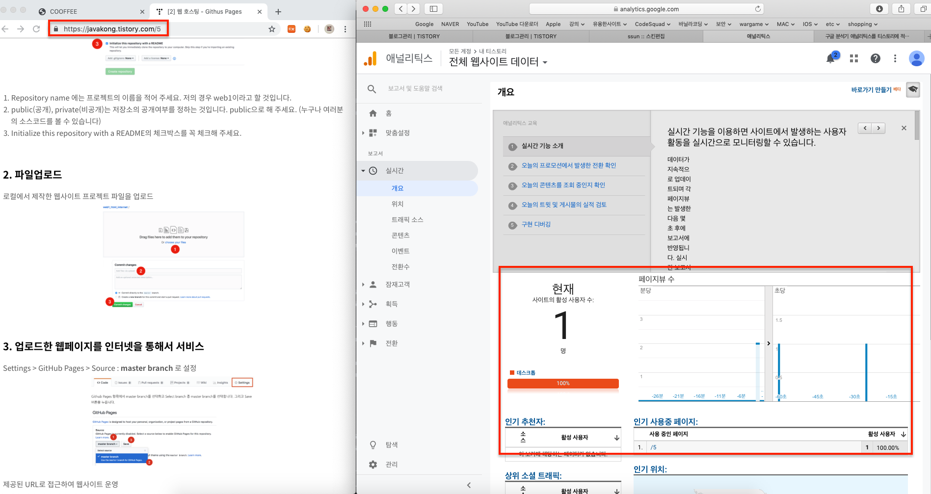Select 이벤트 realtime report
This screenshot has width=931, height=494.
click(x=400, y=251)
